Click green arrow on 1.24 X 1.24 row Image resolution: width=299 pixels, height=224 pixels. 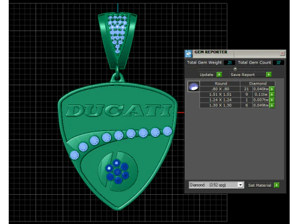[272, 100]
